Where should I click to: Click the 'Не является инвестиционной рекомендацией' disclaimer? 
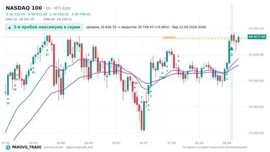(x=215, y=147)
